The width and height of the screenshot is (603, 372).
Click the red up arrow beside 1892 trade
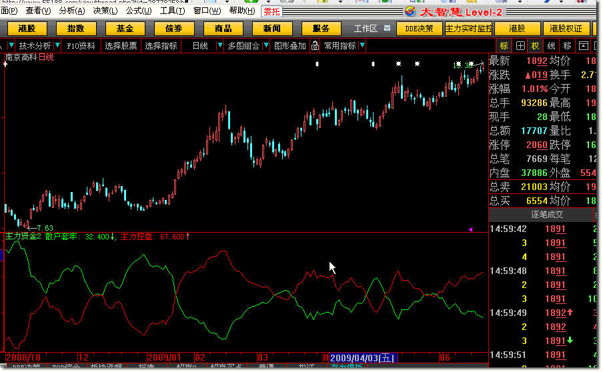tap(570, 312)
